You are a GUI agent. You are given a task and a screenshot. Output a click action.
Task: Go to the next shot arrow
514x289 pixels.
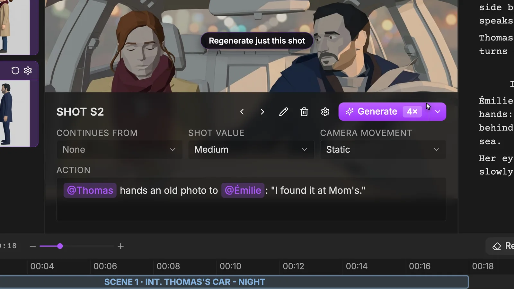[262, 112]
